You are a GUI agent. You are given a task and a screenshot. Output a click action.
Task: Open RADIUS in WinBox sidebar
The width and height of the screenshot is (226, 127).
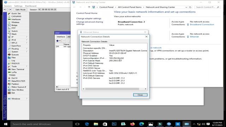click(x=16, y=64)
